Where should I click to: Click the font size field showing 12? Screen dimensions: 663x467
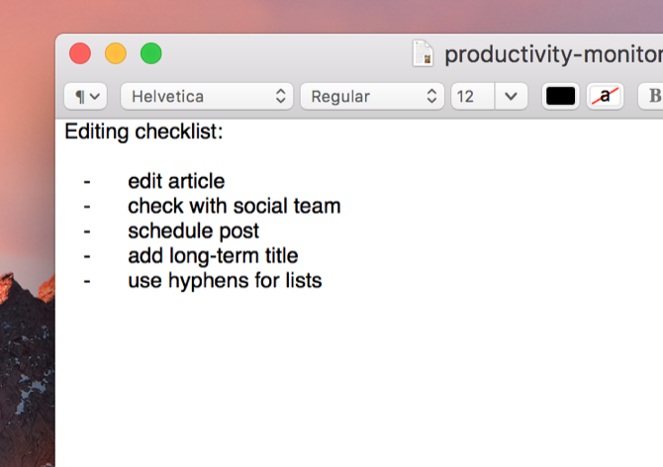pos(471,96)
